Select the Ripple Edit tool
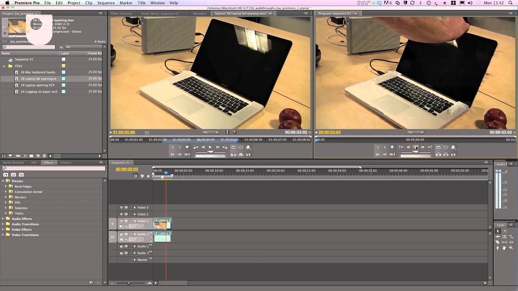The image size is (518, 291). 498,236
